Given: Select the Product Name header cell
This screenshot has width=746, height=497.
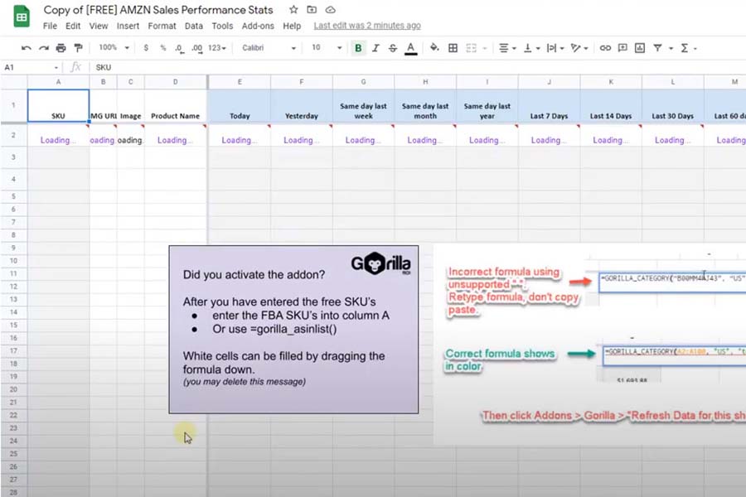Looking at the screenshot, I should pos(175,105).
